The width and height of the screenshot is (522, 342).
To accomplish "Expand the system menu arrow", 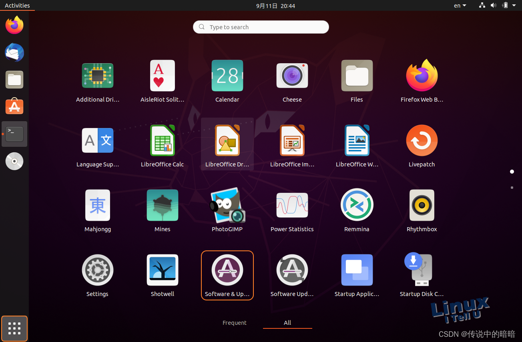I will (x=514, y=6).
